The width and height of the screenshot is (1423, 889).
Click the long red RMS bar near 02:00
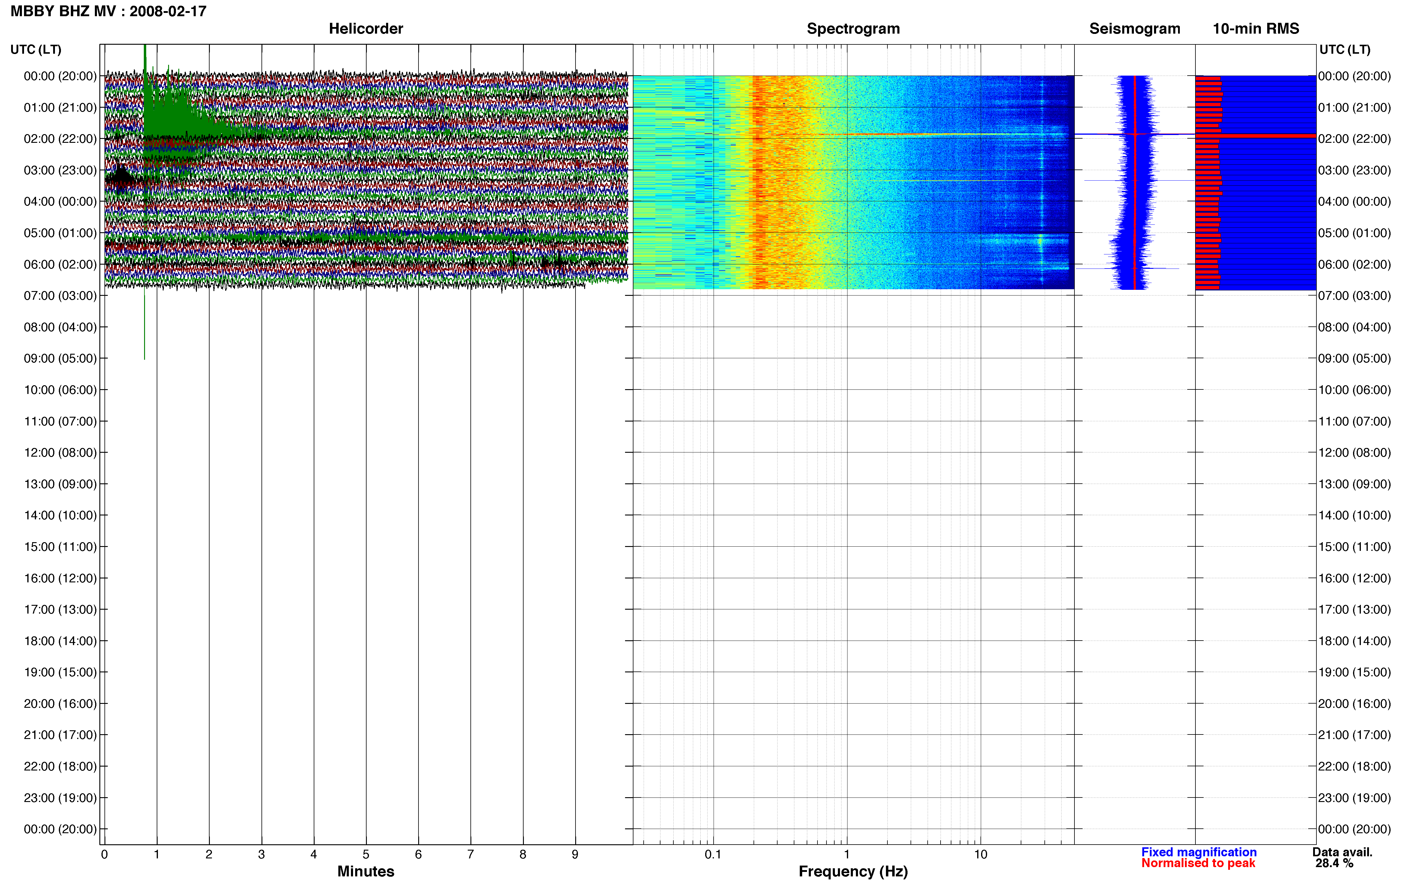(1255, 136)
